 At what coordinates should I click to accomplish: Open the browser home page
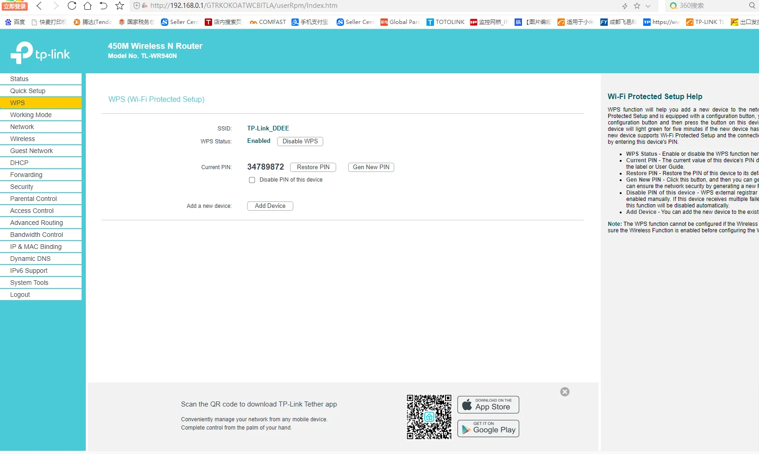(x=88, y=6)
